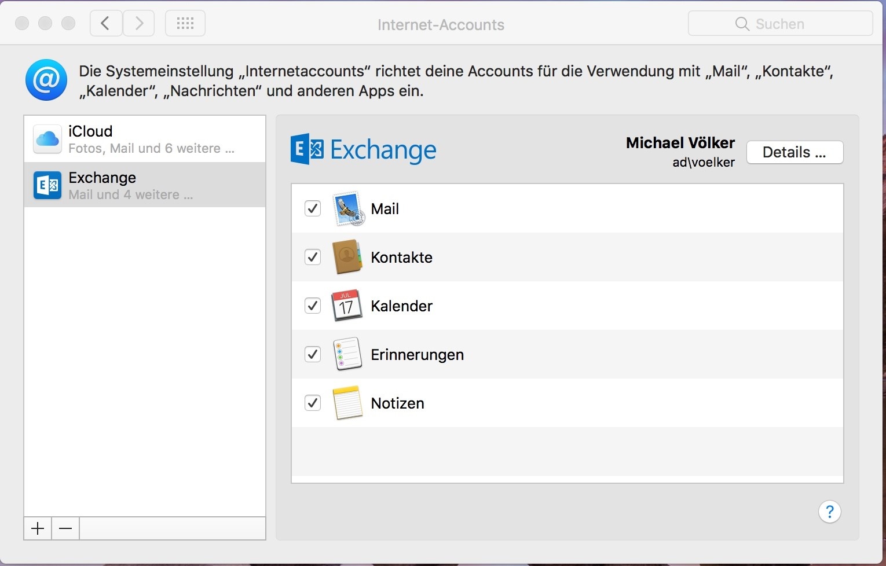
Task: Click the Mail stamp app icon
Action: tap(348, 209)
